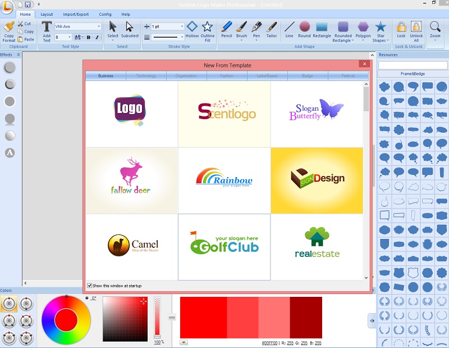Image resolution: width=449 pixels, height=348 pixels.
Task: Toggle bold text formatting
Action: pyautogui.click(x=89, y=37)
